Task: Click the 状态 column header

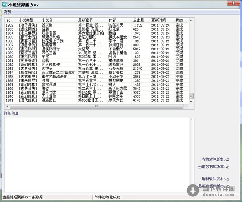Action: coord(179,20)
